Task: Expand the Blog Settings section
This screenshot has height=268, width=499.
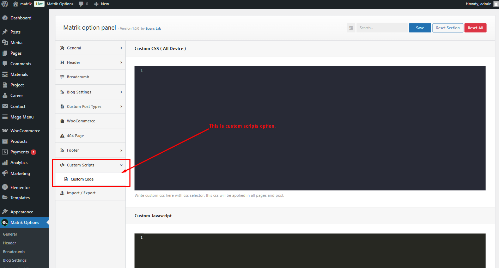Action: pyautogui.click(x=90, y=92)
